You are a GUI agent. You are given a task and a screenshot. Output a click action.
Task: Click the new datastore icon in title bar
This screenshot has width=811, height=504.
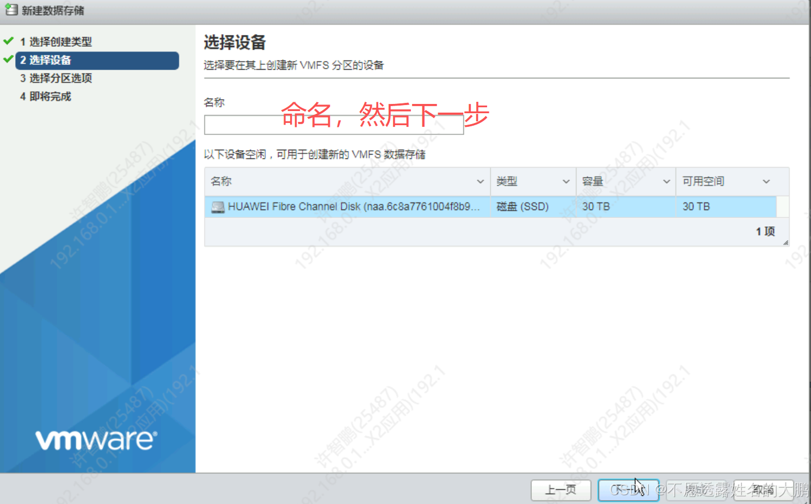[x=11, y=9]
